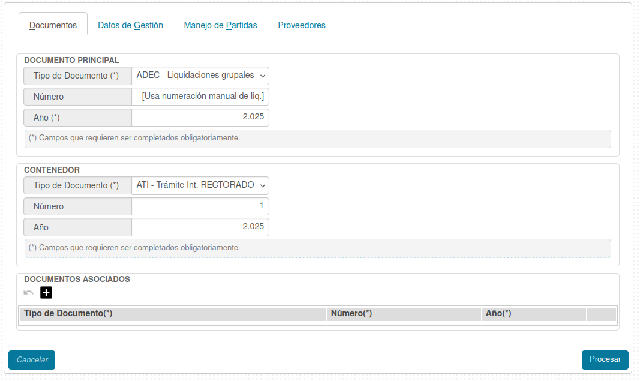
Task: Focus the Año field in Documento Principal
Action: 200,118
